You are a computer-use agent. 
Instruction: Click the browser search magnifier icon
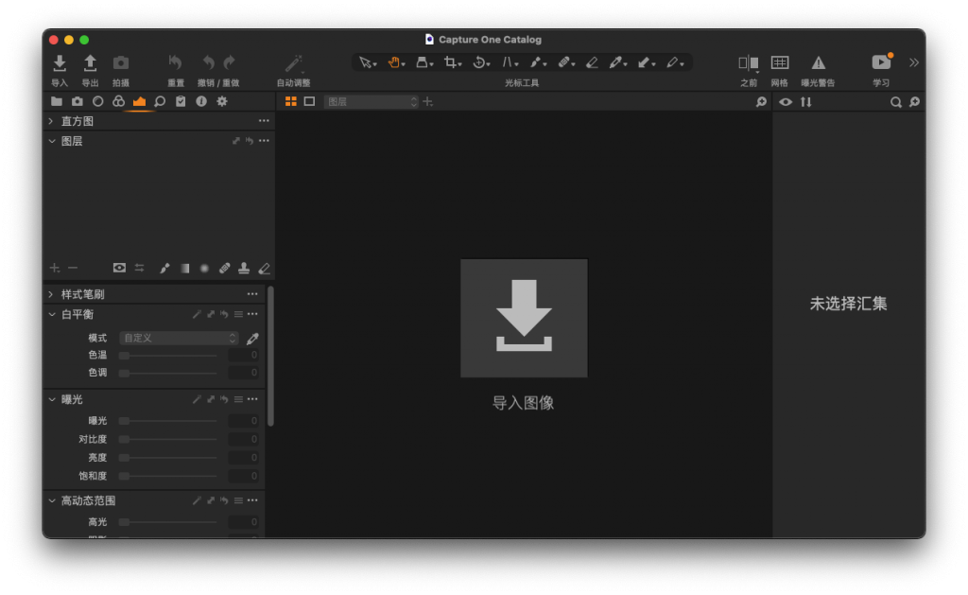pos(896,102)
